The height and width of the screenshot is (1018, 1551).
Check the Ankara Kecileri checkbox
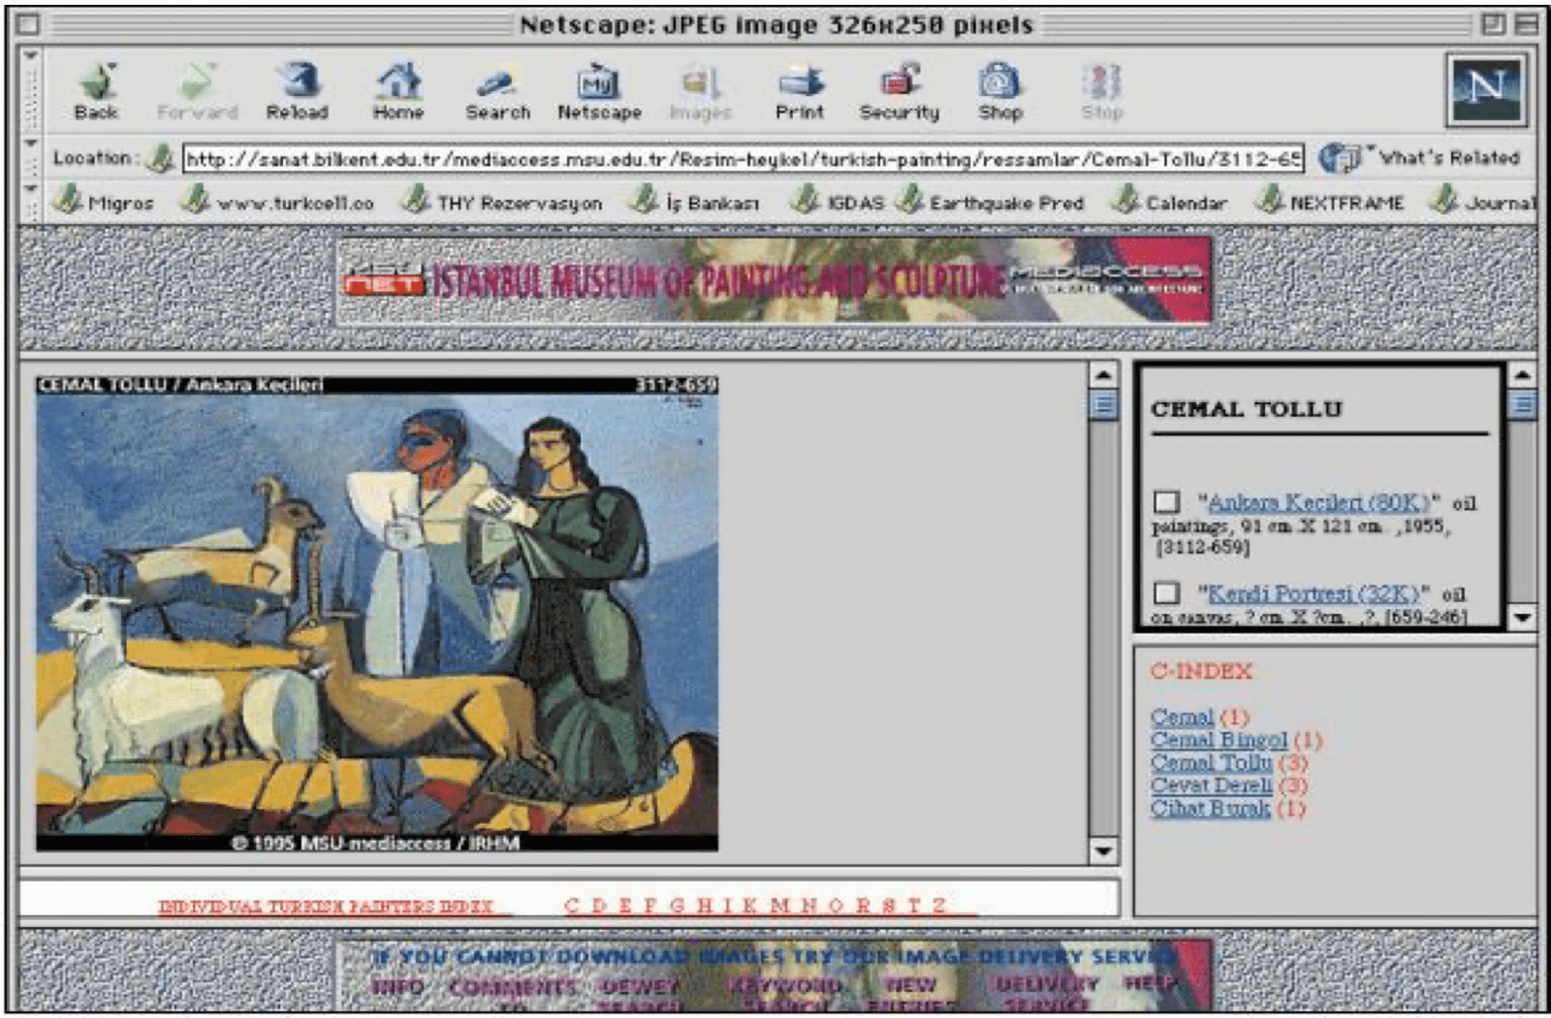pyautogui.click(x=1166, y=502)
